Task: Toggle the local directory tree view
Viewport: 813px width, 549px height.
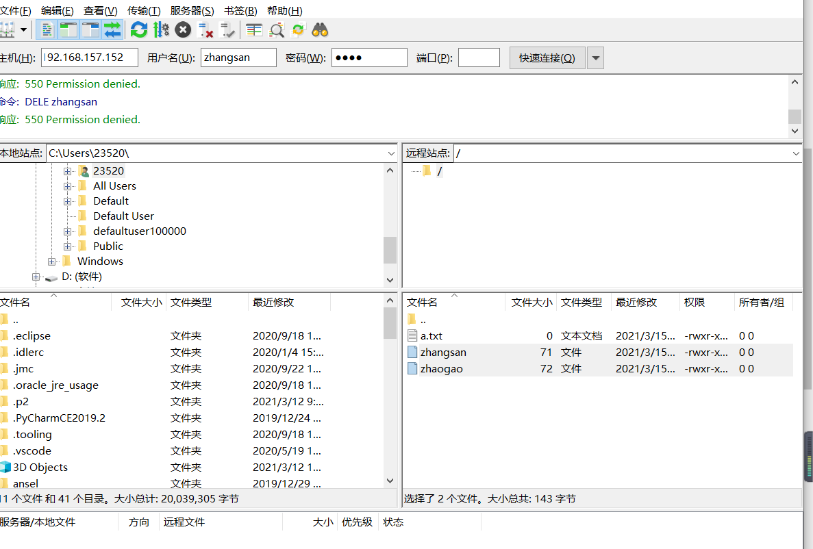Action: click(68, 30)
